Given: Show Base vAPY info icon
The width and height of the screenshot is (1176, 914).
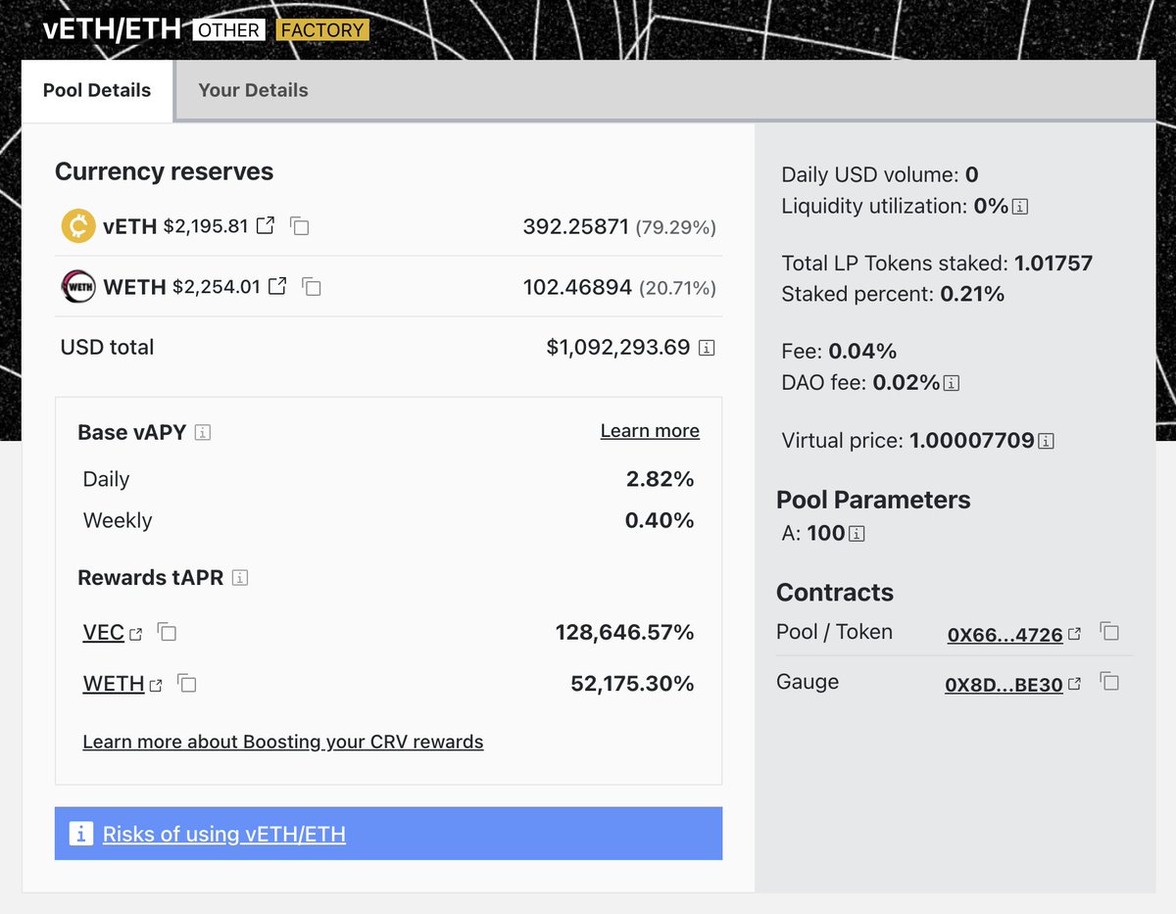Looking at the screenshot, I should [203, 432].
